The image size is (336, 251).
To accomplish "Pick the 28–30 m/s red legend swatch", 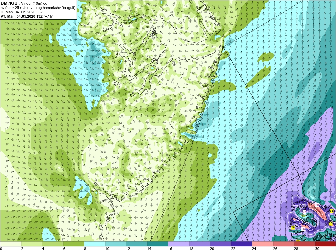I will (304, 244).
